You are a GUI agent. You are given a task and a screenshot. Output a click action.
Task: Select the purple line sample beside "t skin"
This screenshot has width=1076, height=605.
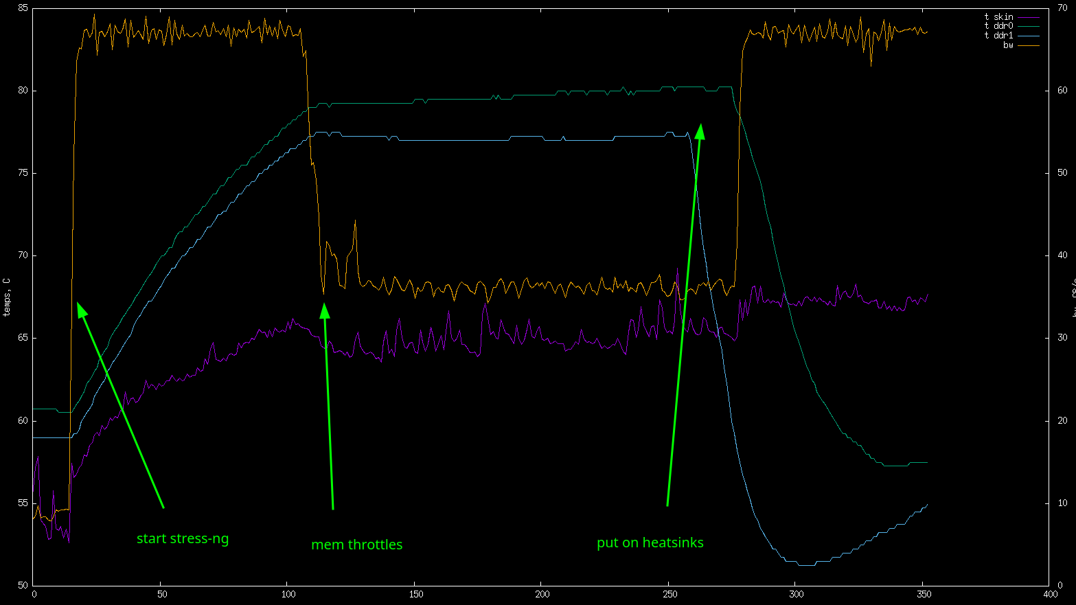[1029, 17]
